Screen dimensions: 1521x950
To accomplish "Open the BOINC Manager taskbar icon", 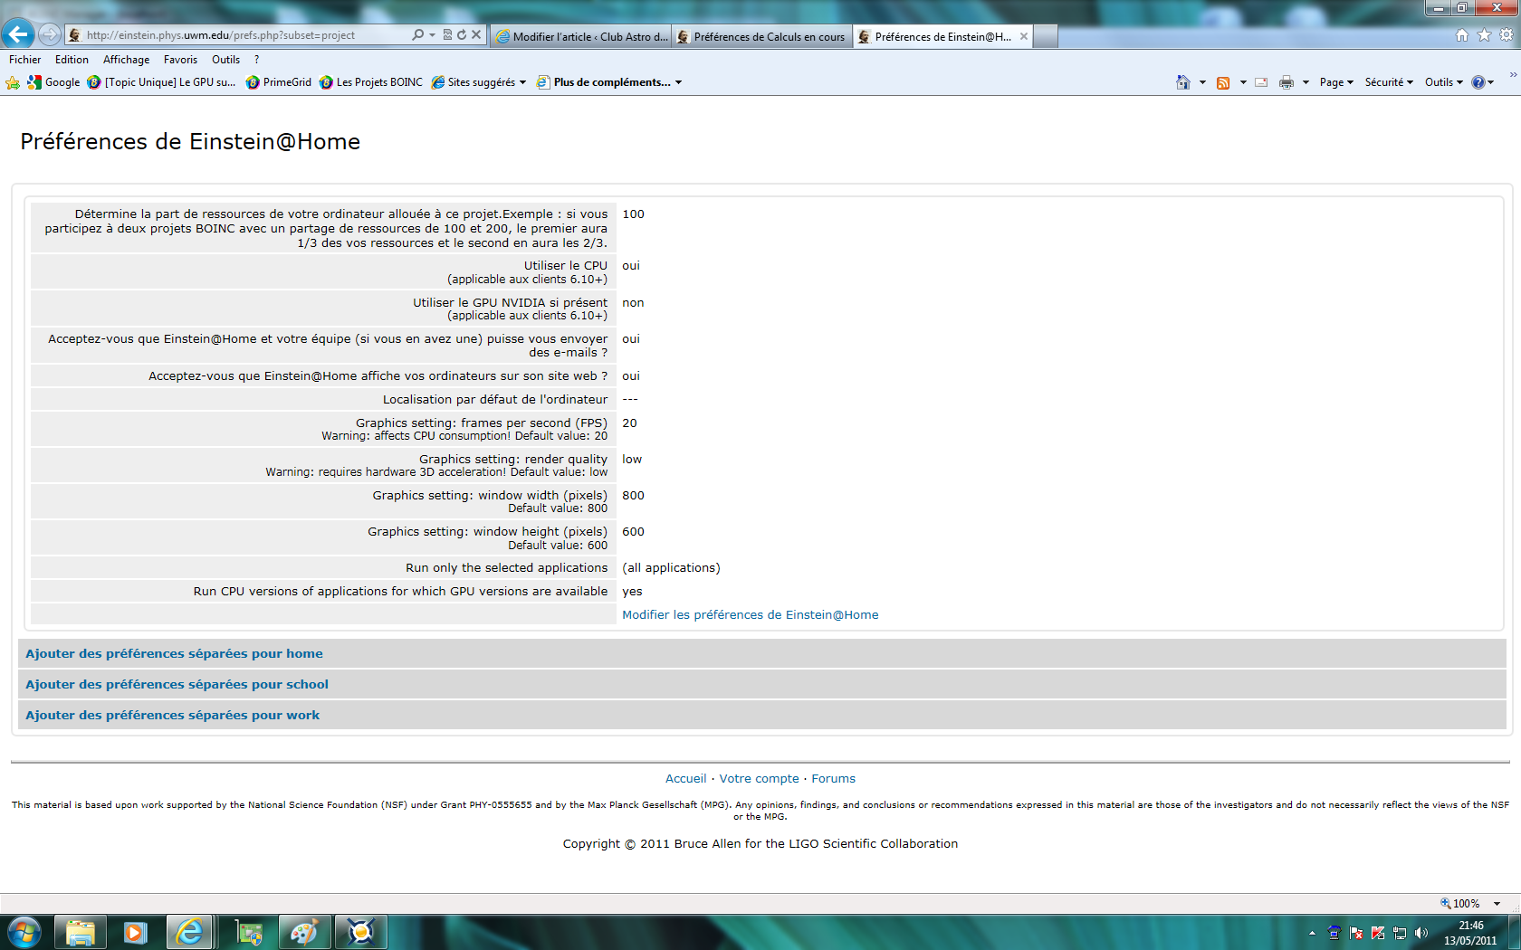I will pyautogui.click(x=360, y=932).
